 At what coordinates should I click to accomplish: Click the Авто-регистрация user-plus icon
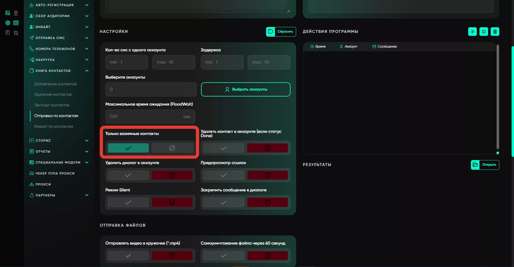32,5
